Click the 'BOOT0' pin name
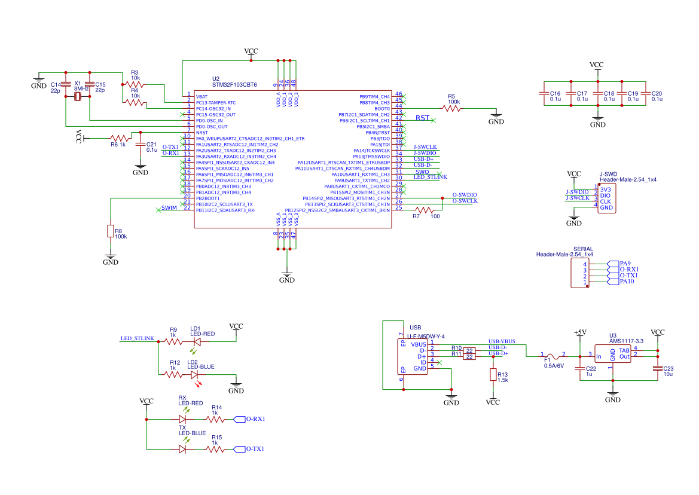699x495 pixels. pos(382,109)
